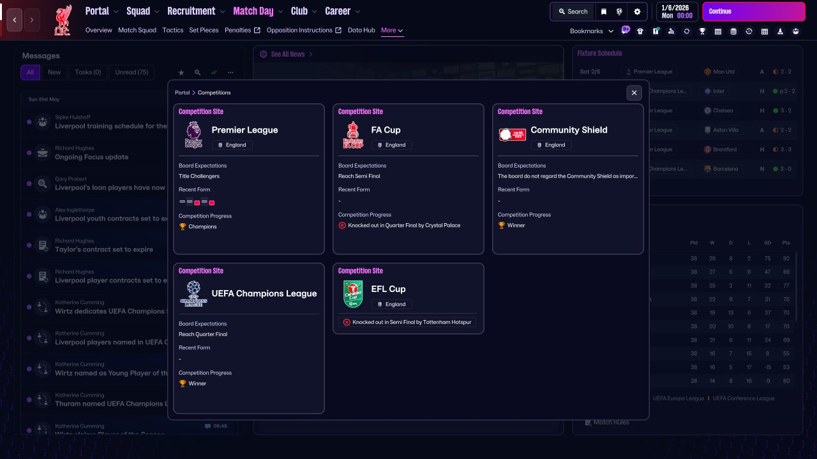Open the Match Squad tab

point(137,31)
